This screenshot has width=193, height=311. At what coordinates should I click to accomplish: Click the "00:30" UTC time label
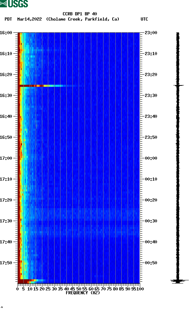pyautogui.click(x=151, y=221)
